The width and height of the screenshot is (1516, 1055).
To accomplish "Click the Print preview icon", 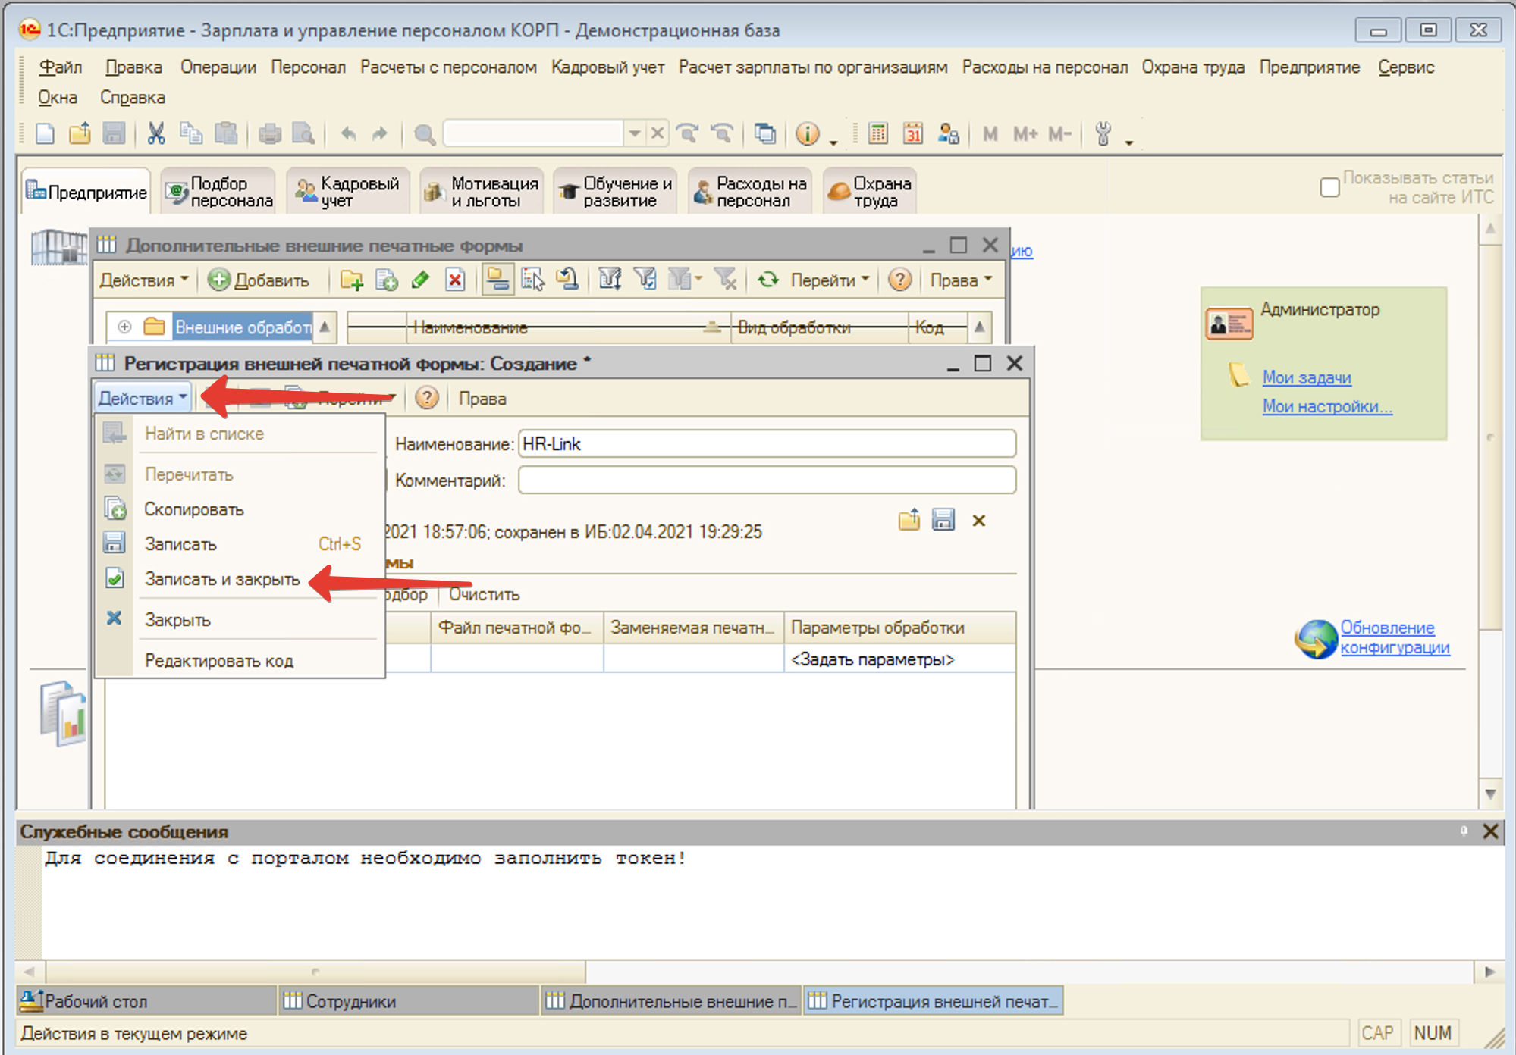I will pos(303,134).
